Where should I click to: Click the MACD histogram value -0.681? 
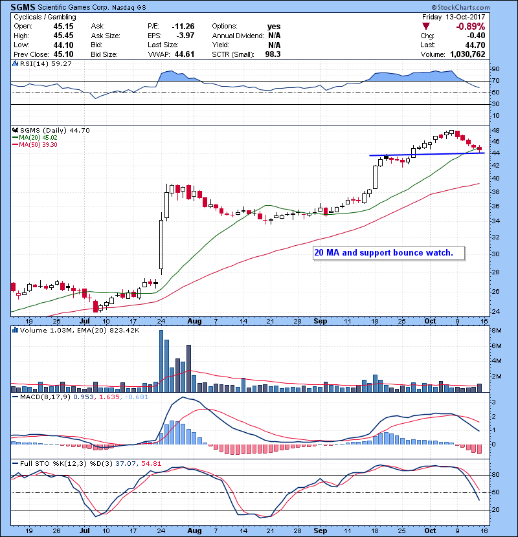pyautogui.click(x=137, y=397)
